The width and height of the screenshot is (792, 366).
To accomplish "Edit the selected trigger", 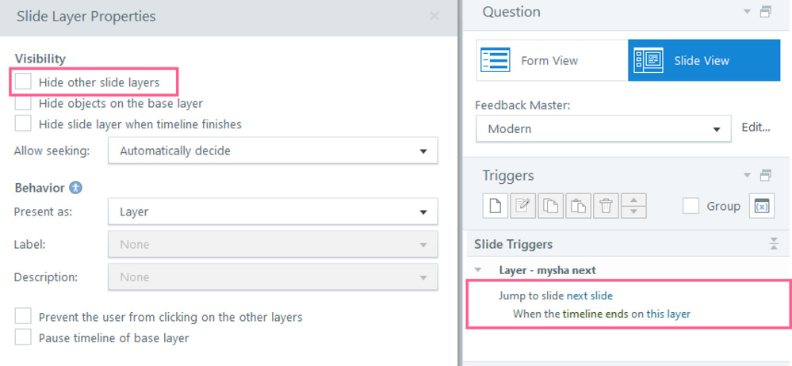I will [x=523, y=206].
